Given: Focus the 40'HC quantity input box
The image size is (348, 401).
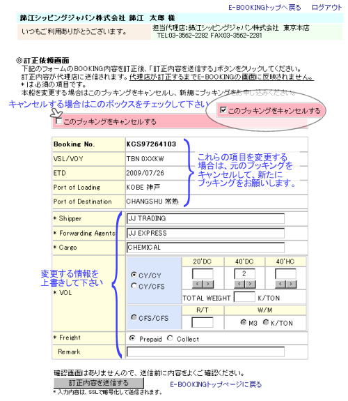Looking at the screenshot, I should 285,274.
